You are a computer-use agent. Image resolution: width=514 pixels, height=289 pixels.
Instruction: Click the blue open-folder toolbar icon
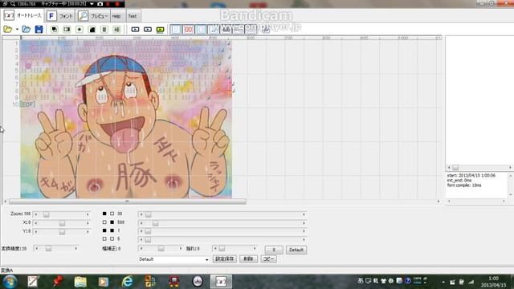27,30
